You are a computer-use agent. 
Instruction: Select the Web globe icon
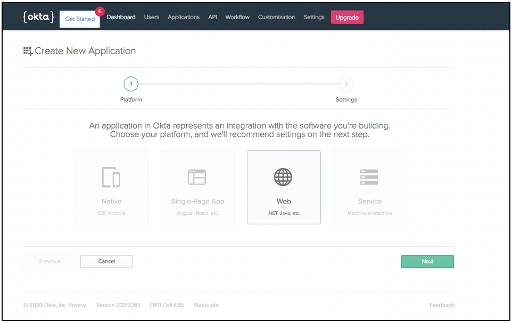[283, 177]
